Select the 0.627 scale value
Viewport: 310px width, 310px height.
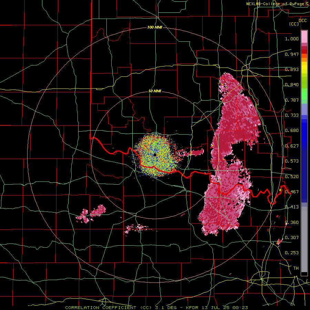292,146
